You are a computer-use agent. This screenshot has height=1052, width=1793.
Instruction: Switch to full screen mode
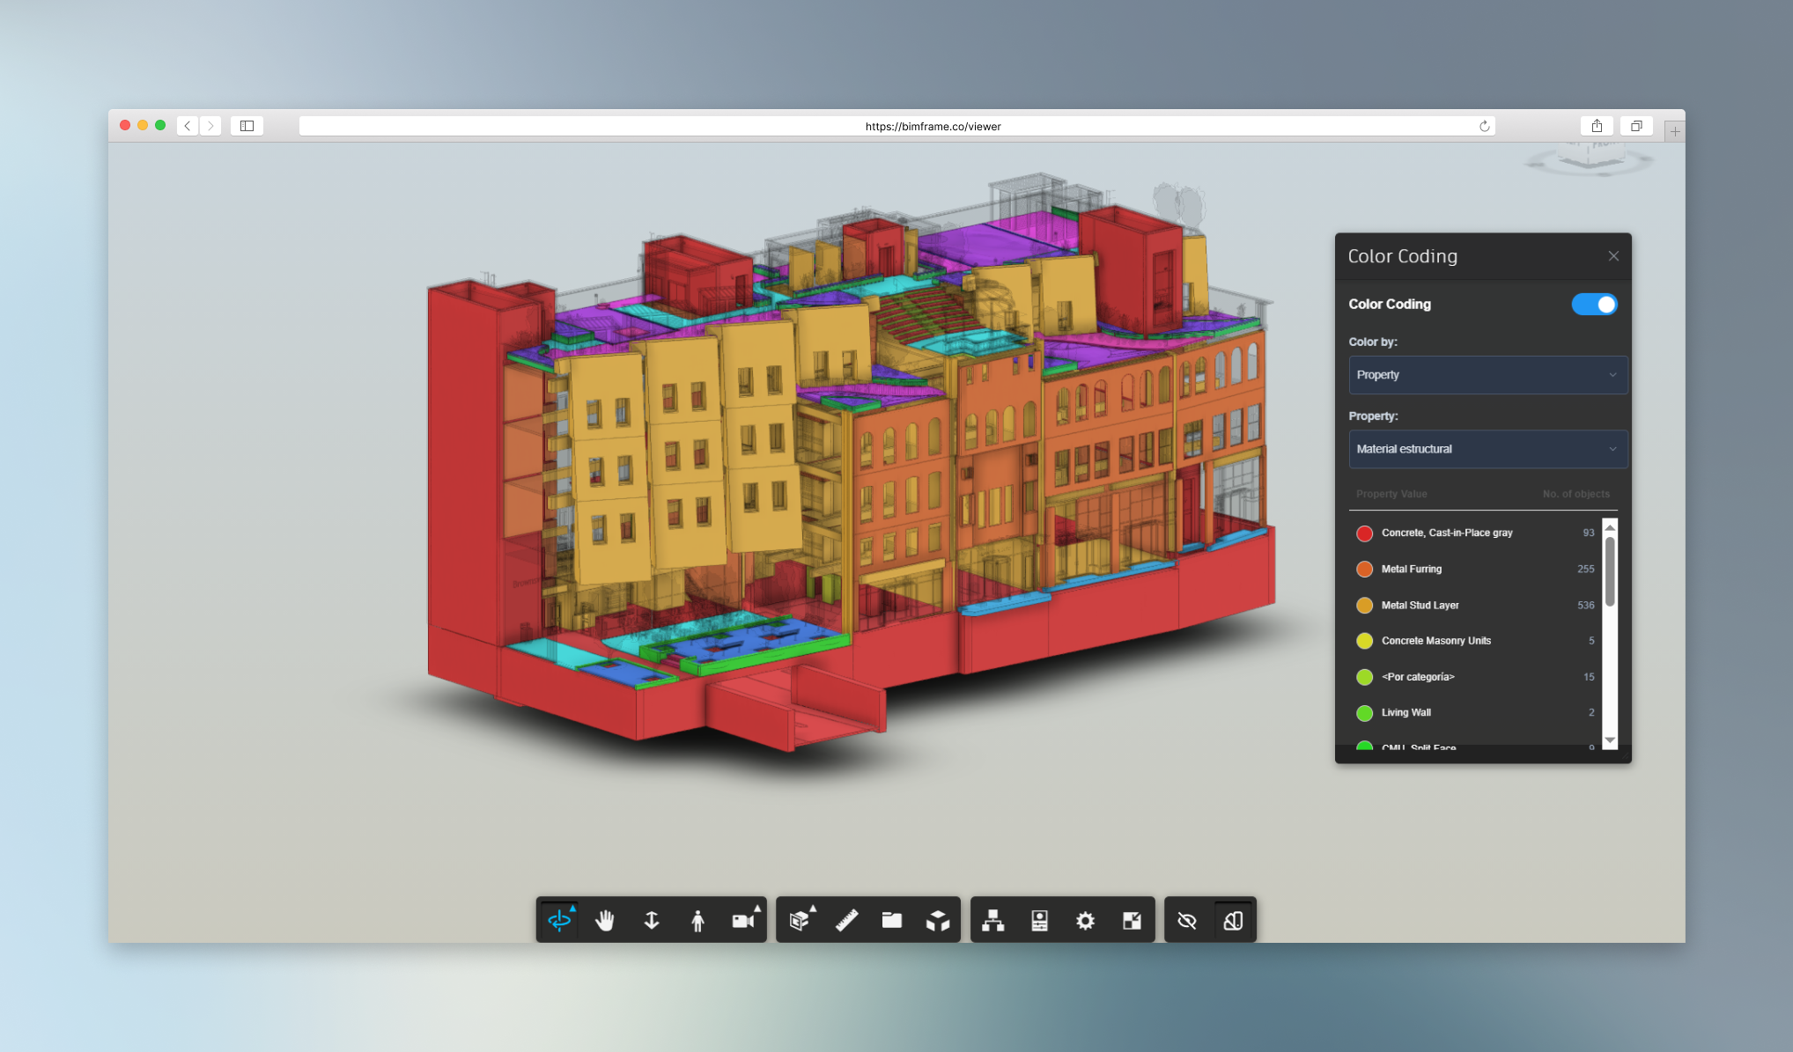coord(1132,920)
